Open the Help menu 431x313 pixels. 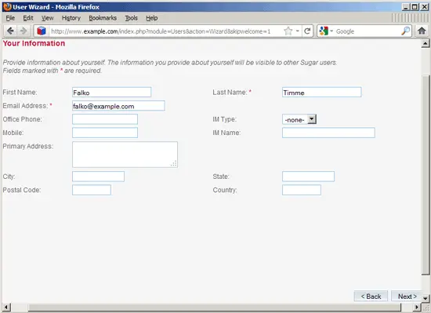152,18
